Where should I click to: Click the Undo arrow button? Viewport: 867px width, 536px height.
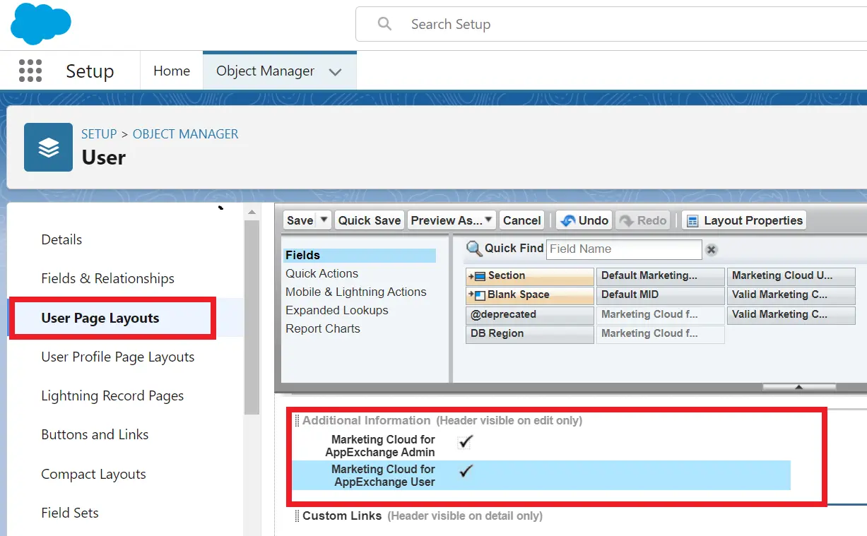point(584,220)
